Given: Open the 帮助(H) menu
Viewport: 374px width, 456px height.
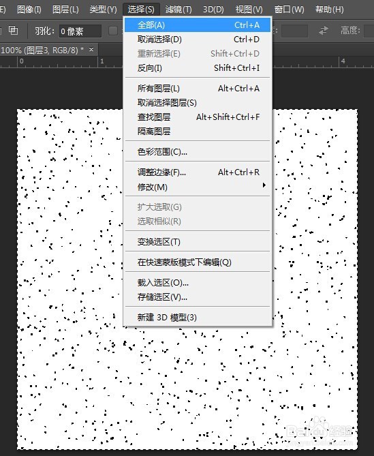Looking at the screenshot, I should [x=330, y=10].
